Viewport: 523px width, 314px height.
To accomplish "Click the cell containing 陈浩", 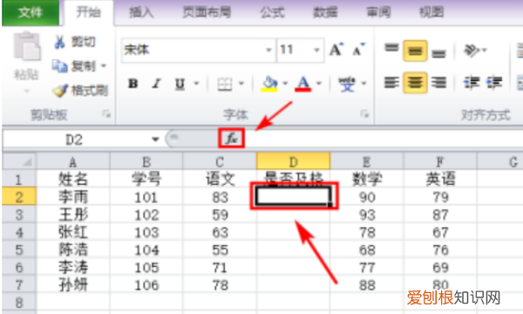I will click(73, 250).
